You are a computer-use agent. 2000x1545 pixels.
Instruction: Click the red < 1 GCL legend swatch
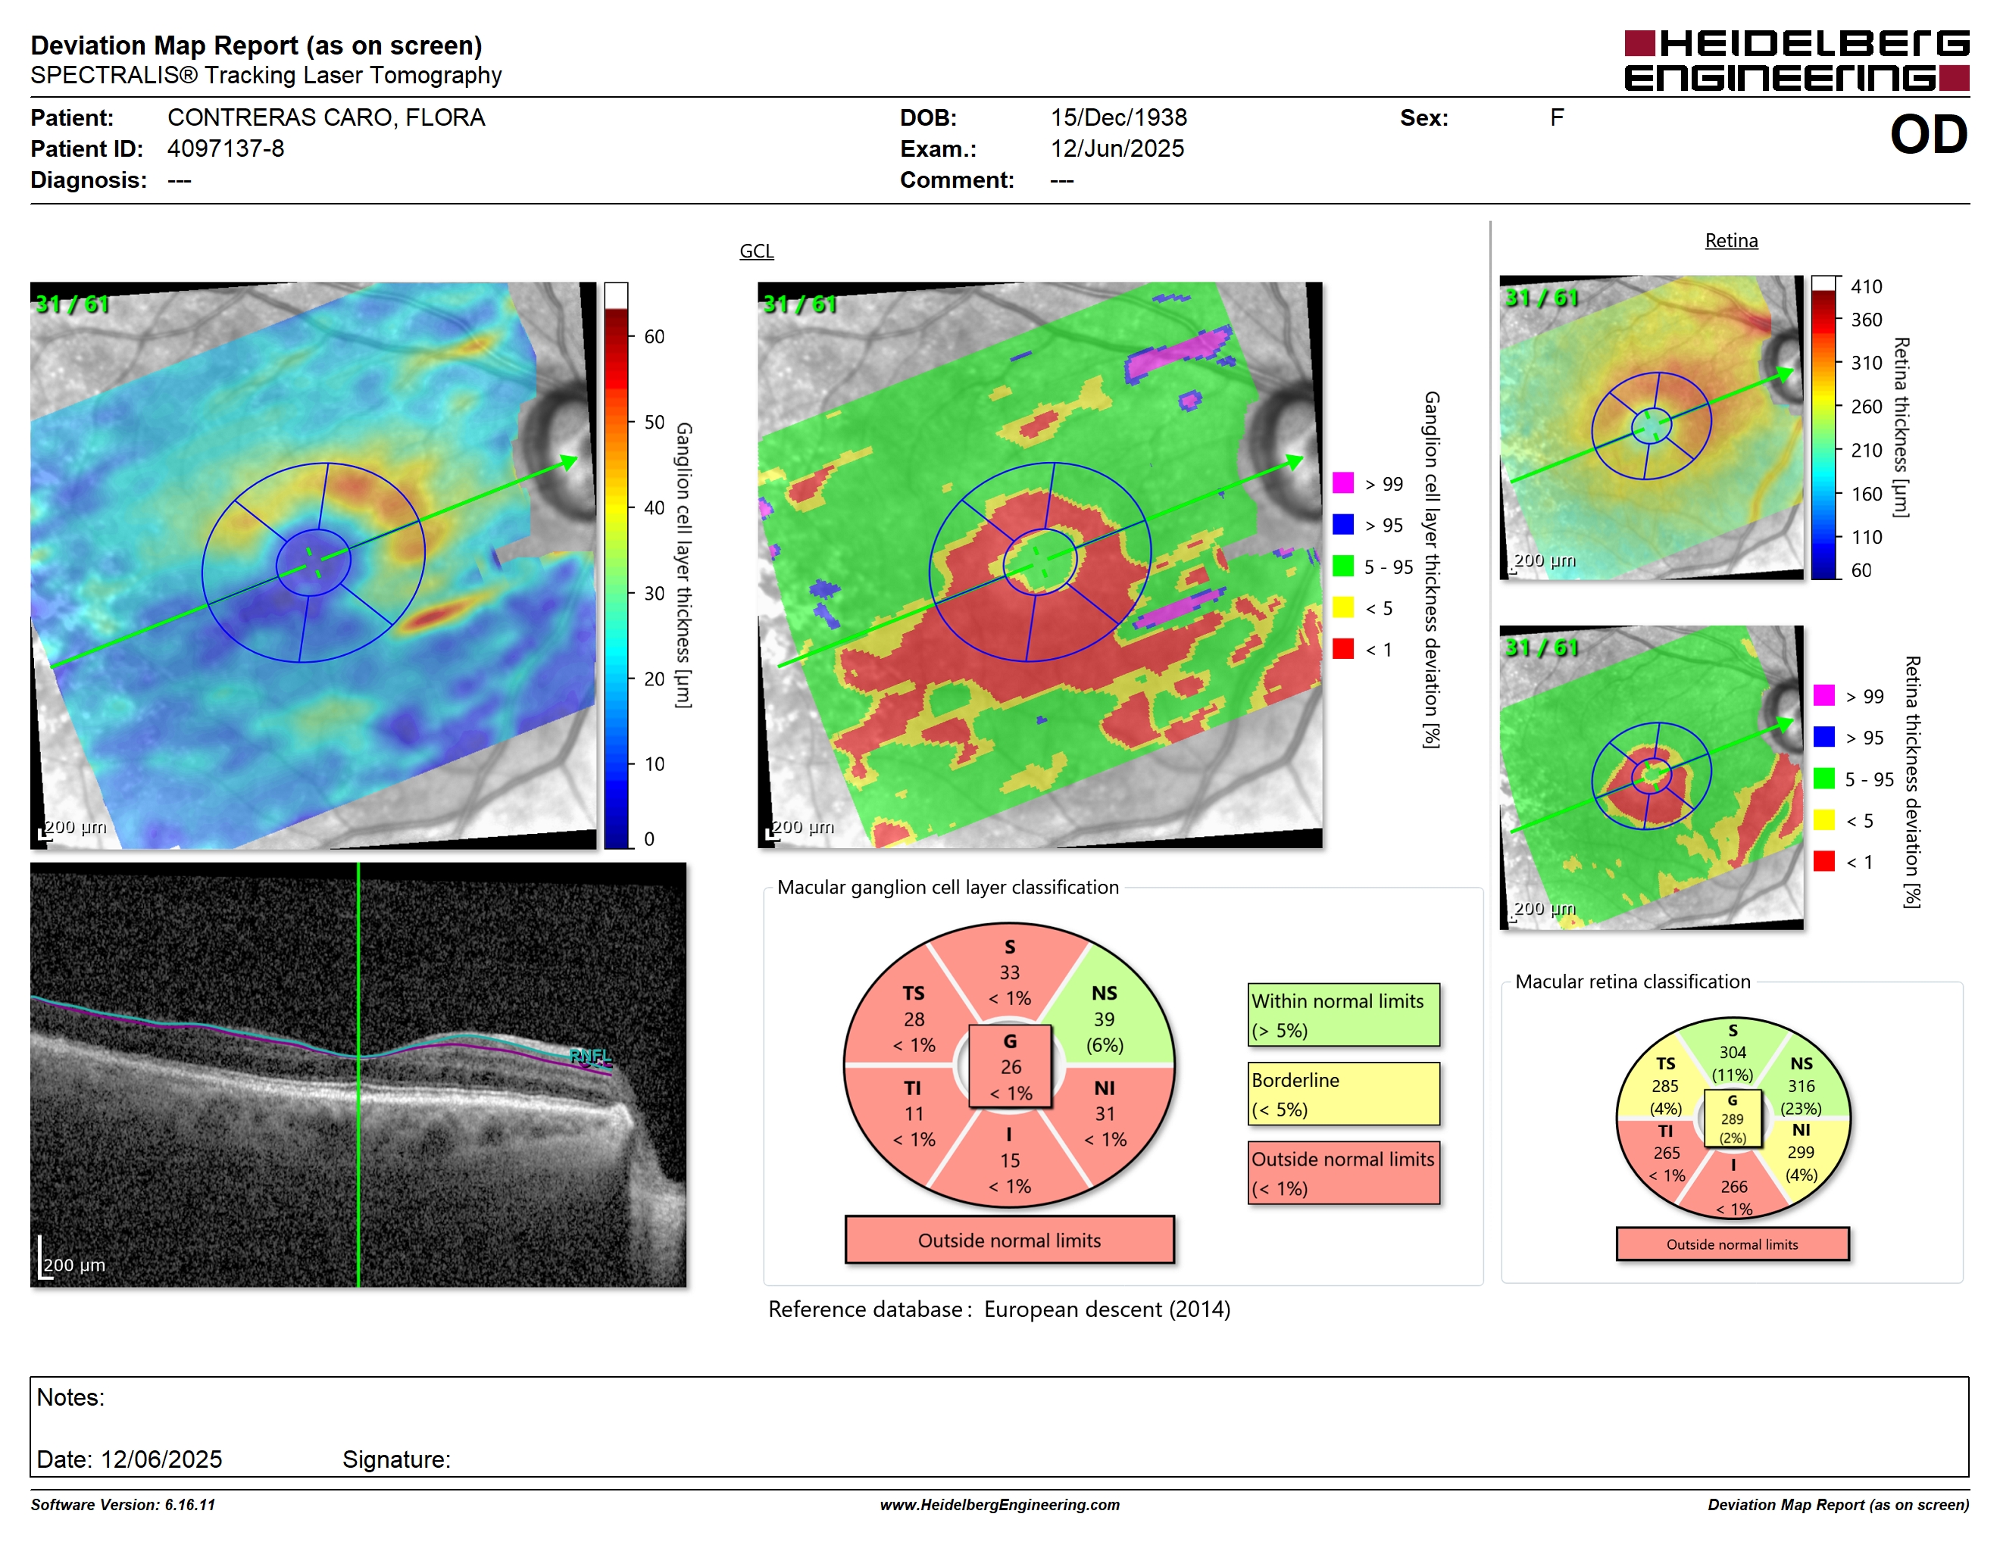pos(1342,649)
